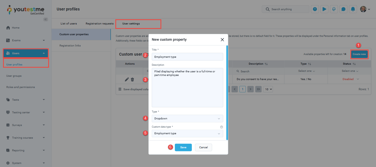Open the Type dropdown
376x167 pixels.
click(187, 119)
